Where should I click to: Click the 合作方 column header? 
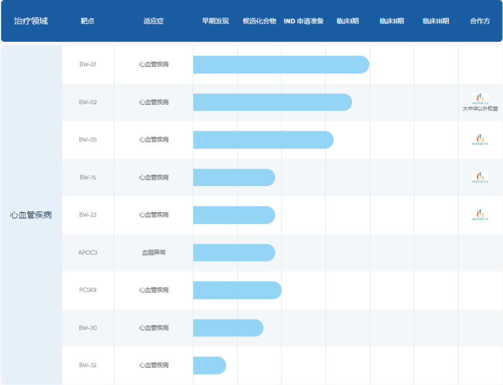pos(480,21)
